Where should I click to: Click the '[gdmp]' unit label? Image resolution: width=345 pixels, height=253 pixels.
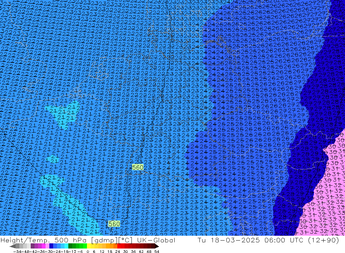(105, 240)
